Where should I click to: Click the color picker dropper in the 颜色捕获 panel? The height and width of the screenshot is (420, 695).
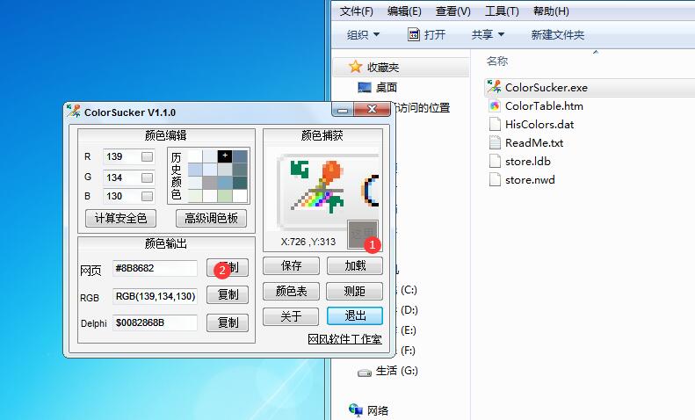point(362,233)
